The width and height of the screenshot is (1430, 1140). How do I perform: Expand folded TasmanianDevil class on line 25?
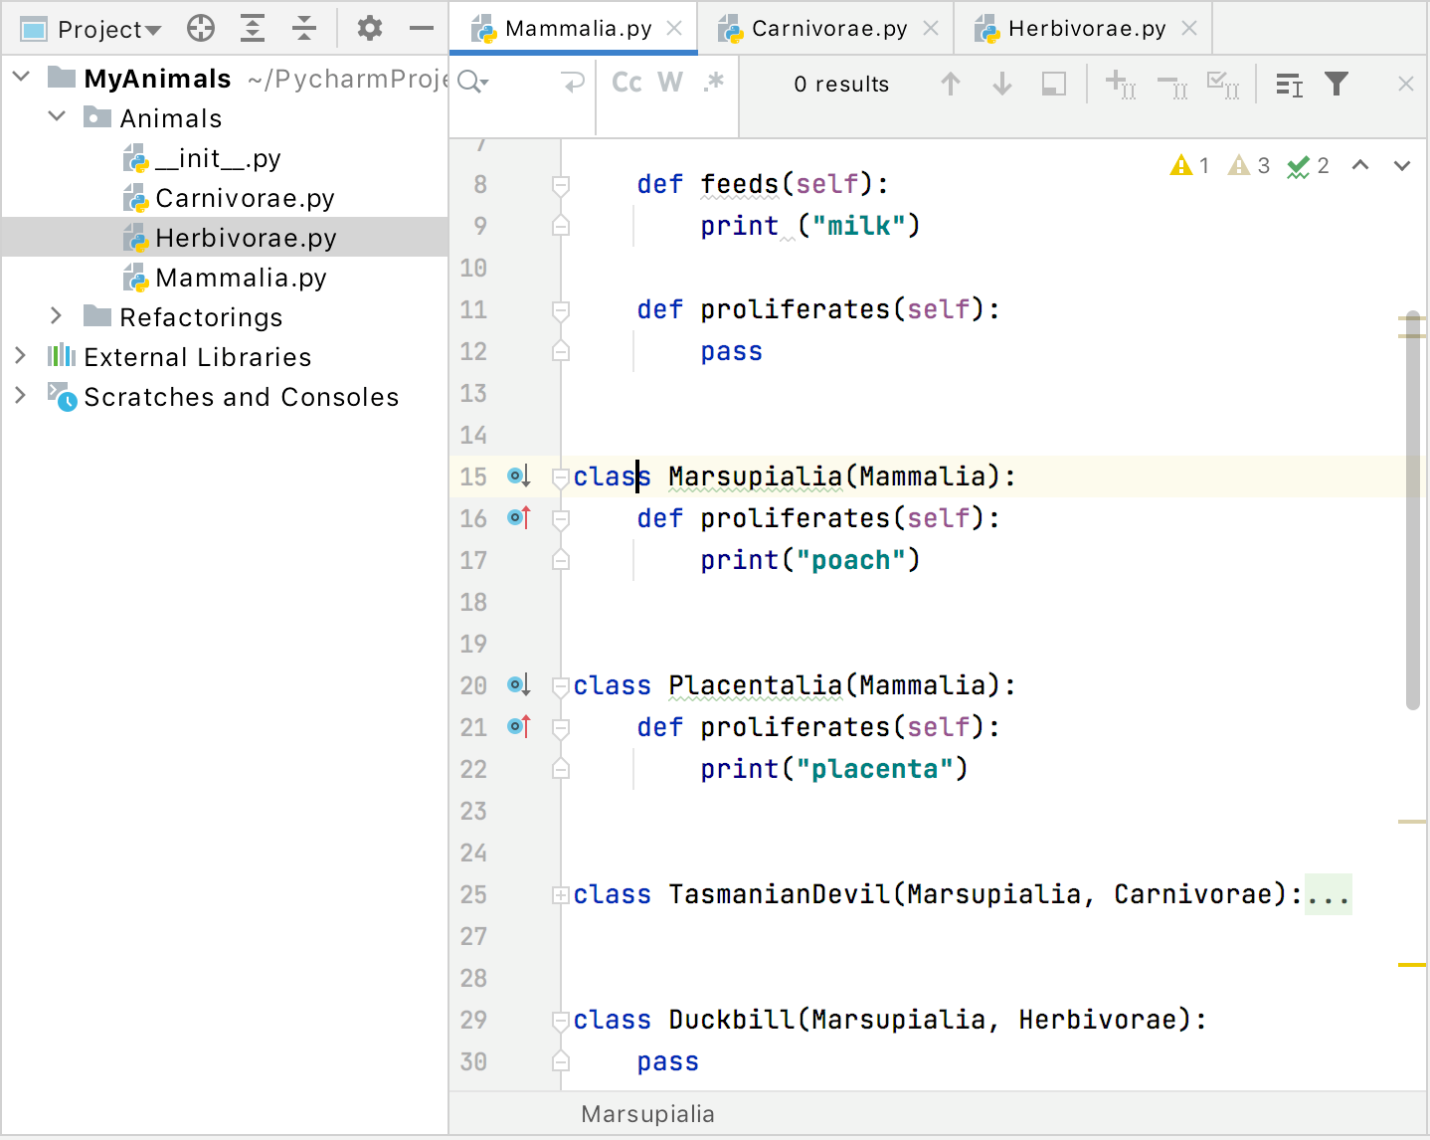[561, 894]
